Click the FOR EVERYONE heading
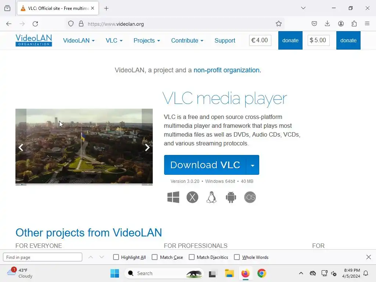This screenshot has width=376, height=282. pyautogui.click(x=39, y=246)
